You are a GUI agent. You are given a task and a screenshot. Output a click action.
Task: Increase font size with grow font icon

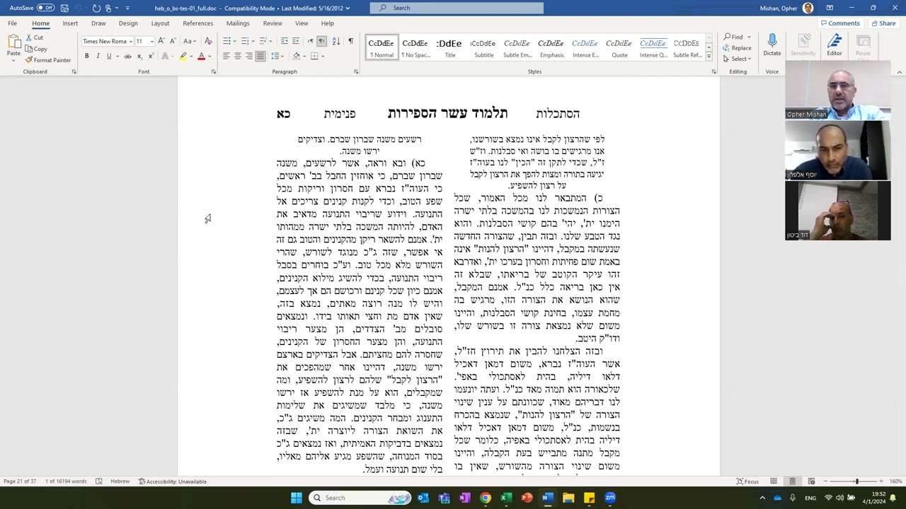(162, 41)
